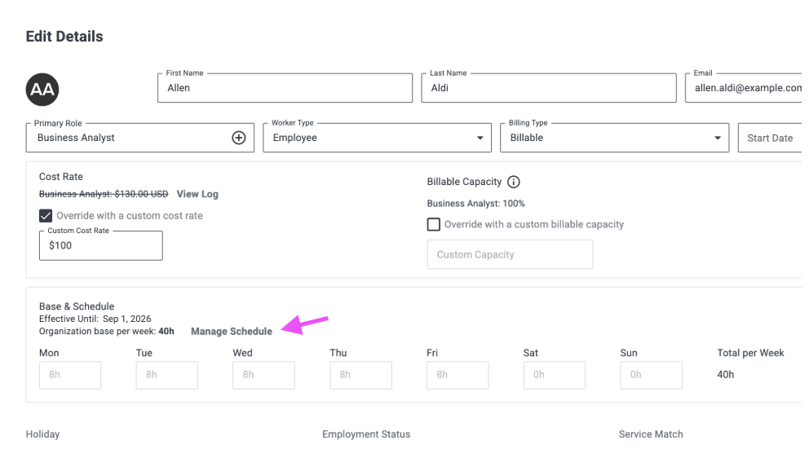Screen dimensions: 809x458
Task: Click the Effective Until Sep 1, 2026 text
Action: pos(95,319)
